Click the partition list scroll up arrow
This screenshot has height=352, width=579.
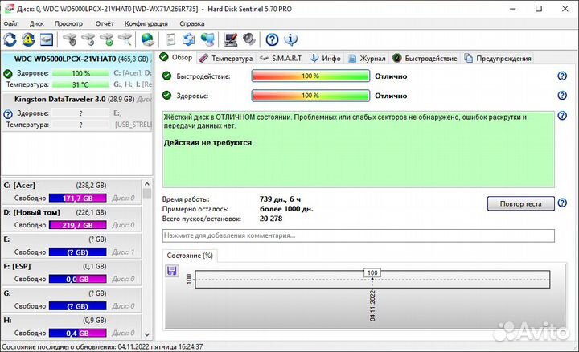pyautogui.click(x=147, y=184)
